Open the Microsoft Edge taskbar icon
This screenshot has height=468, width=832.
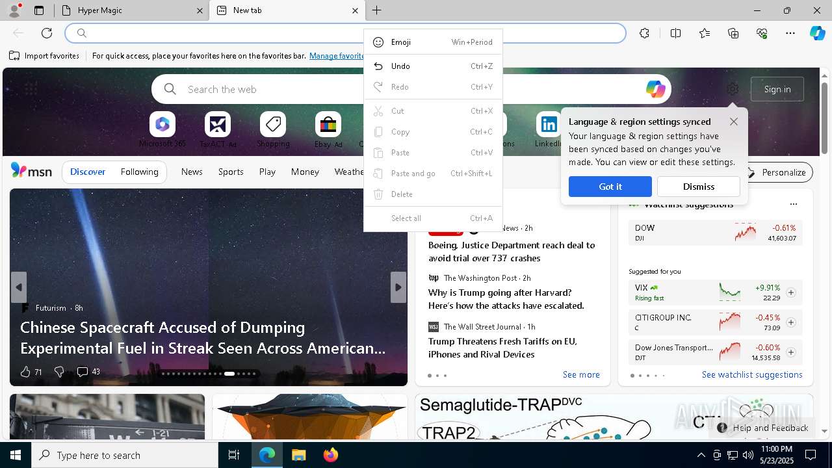tap(267, 455)
